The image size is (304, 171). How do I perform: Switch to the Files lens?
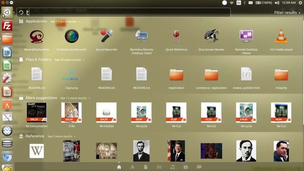(x=146, y=167)
